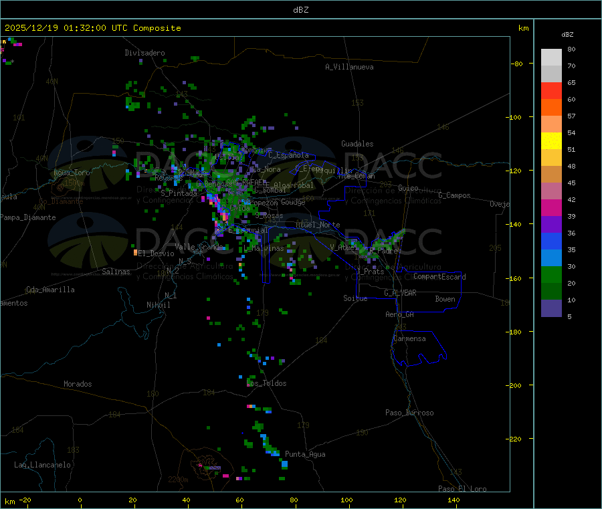Click the L_Malvinas map label
602x509 pixels.
[x=264, y=249]
